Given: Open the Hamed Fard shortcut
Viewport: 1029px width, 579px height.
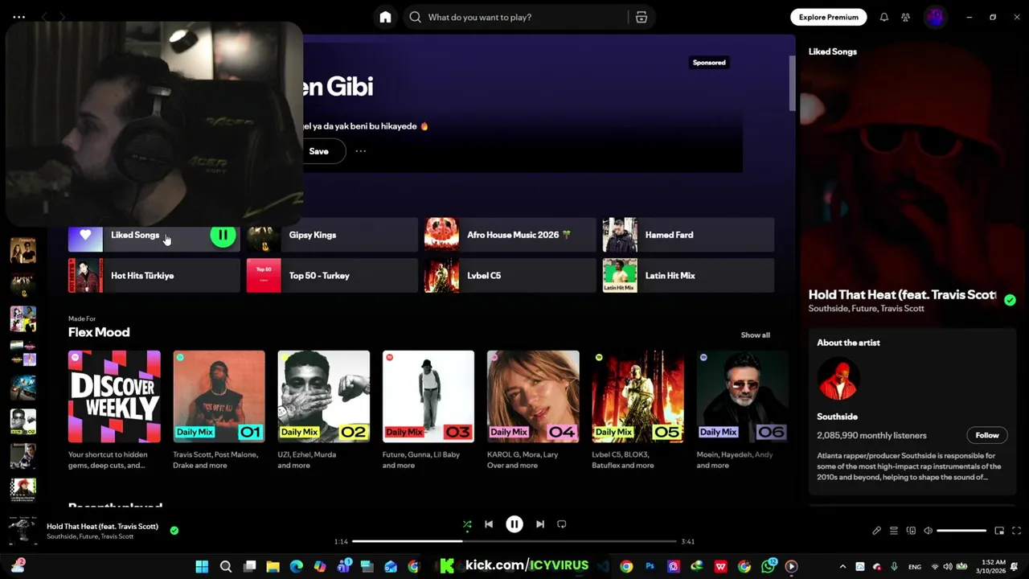Looking at the screenshot, I should (688, 235).
